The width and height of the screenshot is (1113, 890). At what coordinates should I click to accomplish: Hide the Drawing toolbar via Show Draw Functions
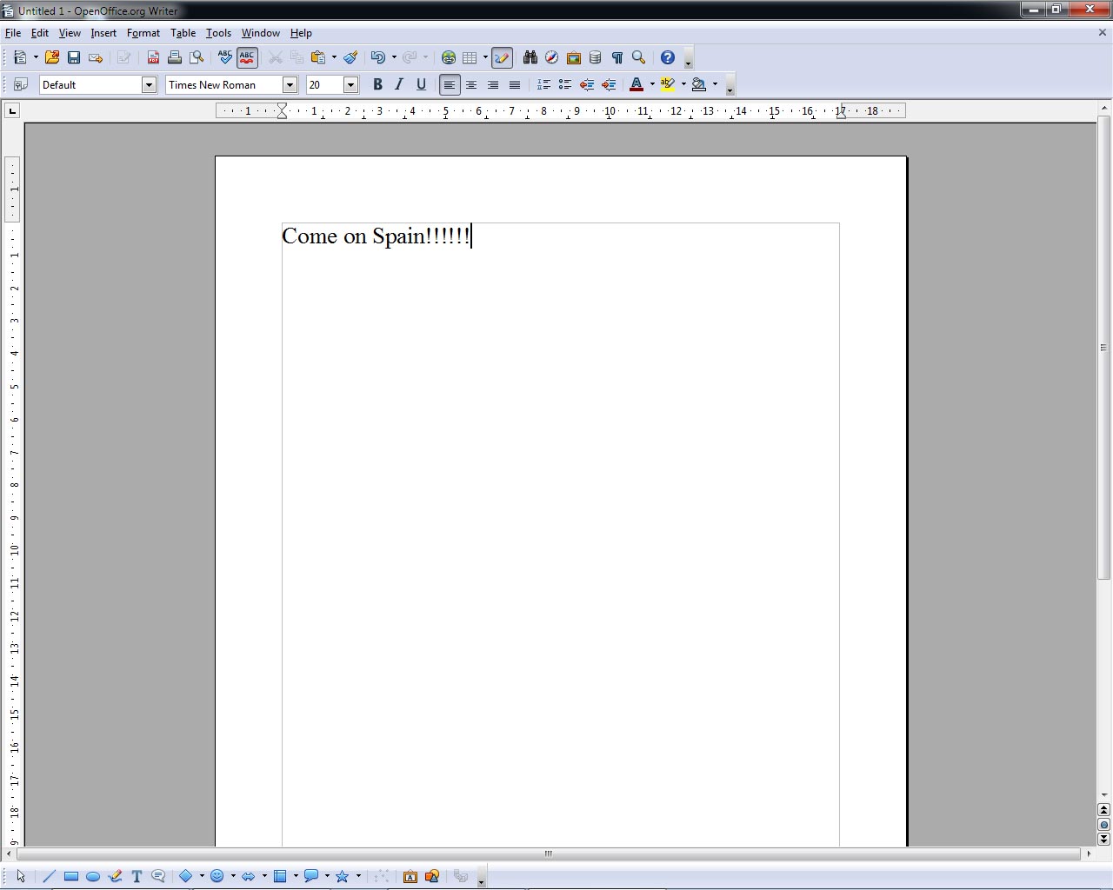[x=502, y=57]
